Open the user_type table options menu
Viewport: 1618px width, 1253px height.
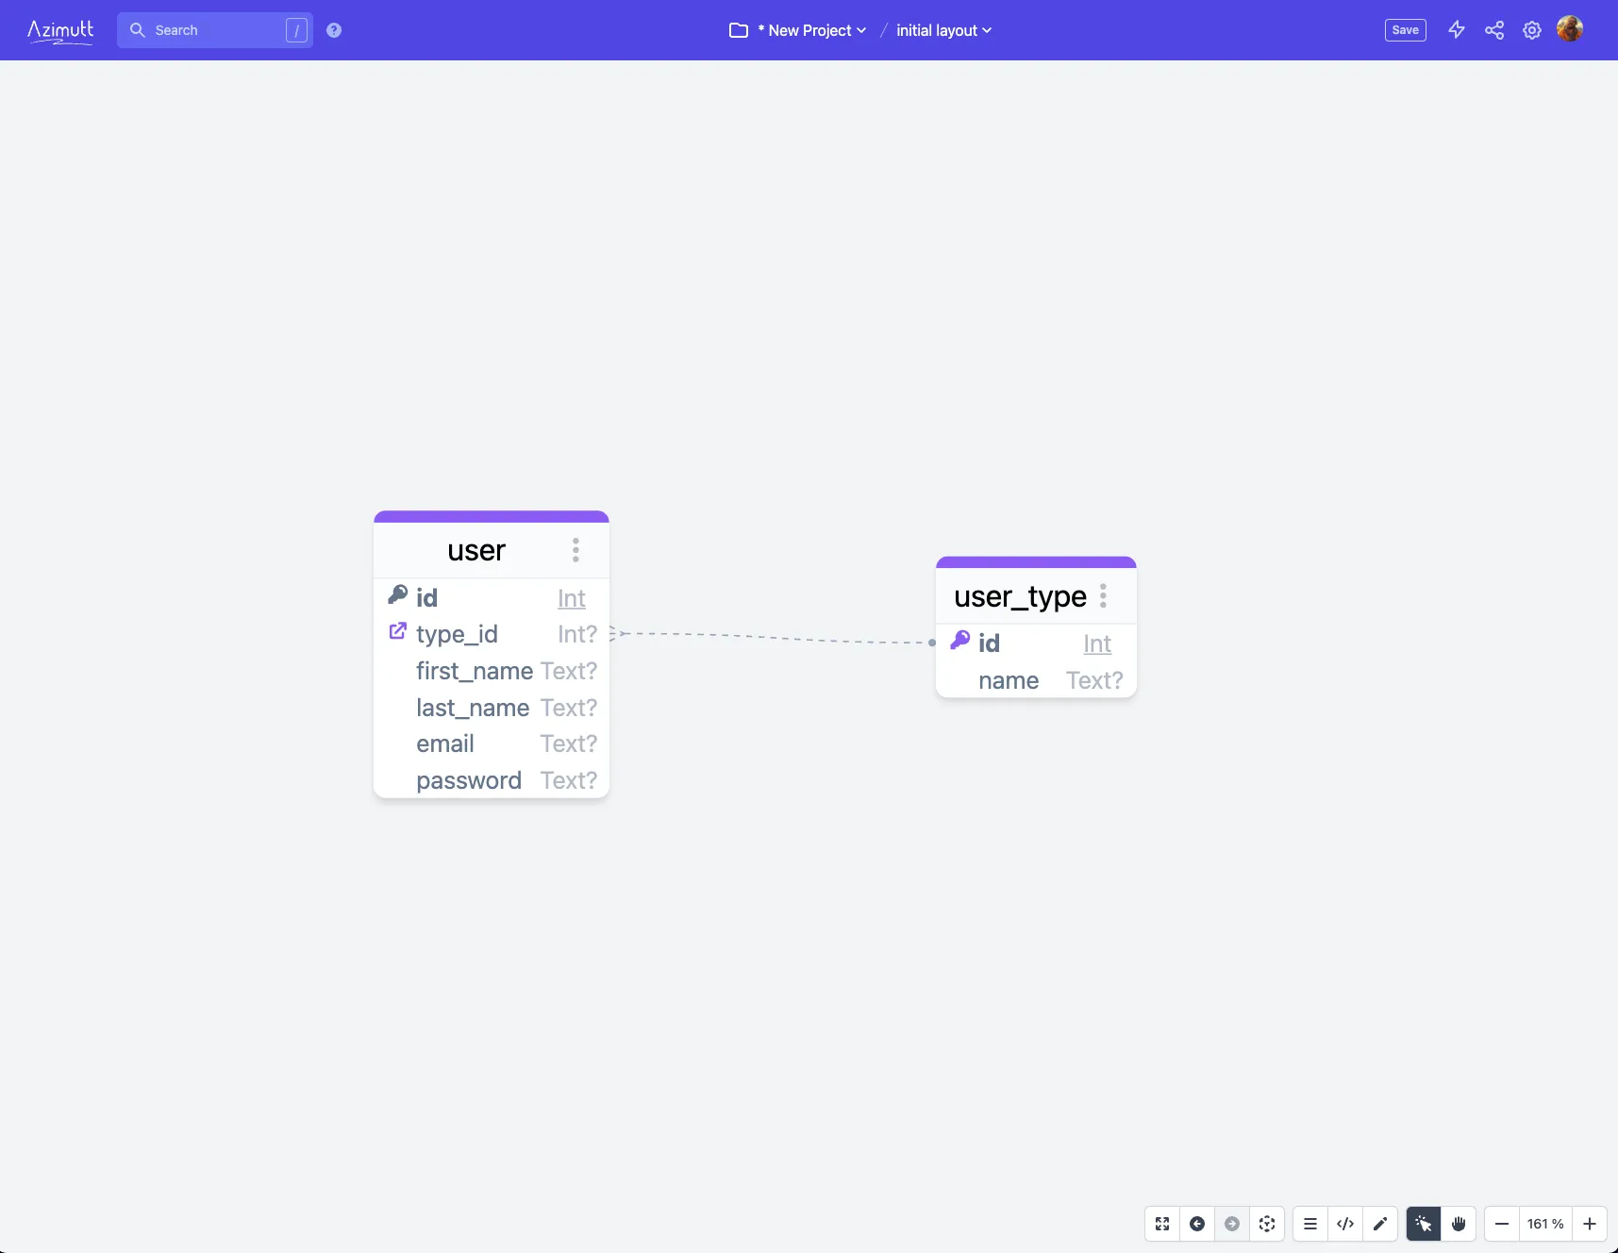pyautogui.click(x=1103, y=596)
